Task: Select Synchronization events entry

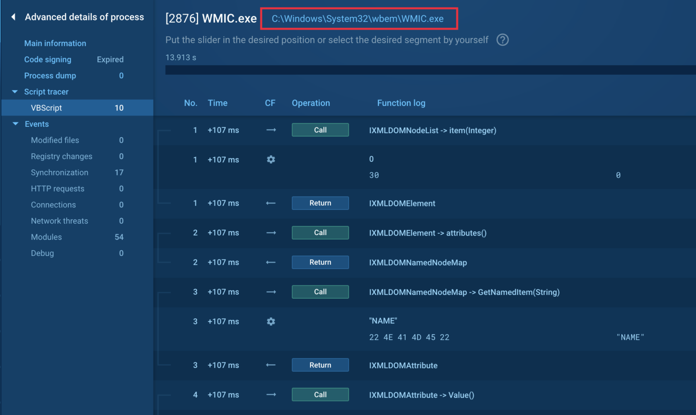Action: (59, 173)
